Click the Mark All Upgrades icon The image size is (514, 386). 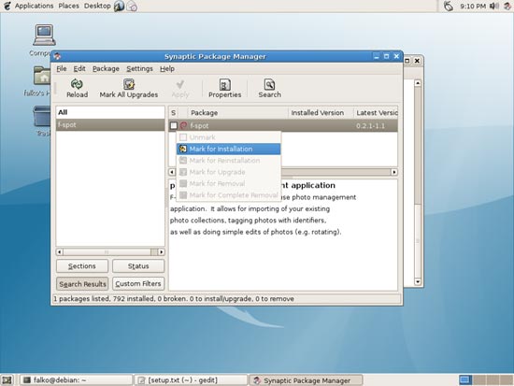coord(129,84)
